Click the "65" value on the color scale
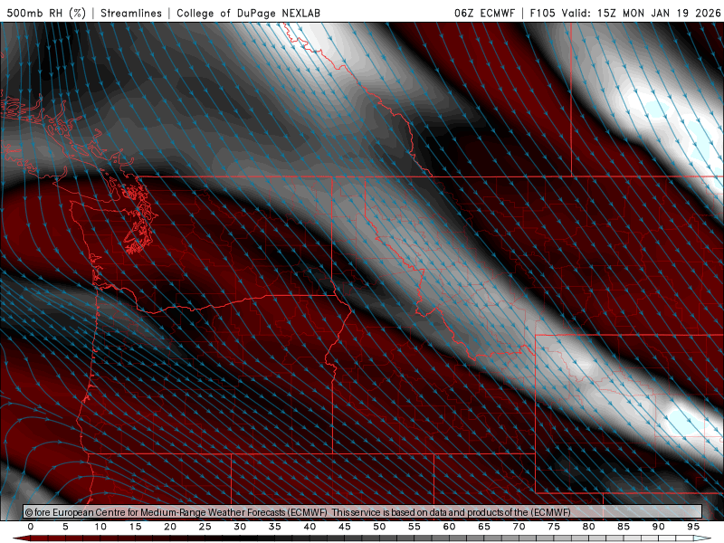 click(x=484, y=527)
